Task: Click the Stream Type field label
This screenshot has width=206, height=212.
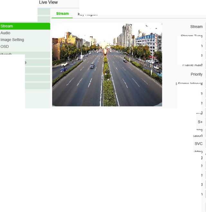Action: coord(192,36)
